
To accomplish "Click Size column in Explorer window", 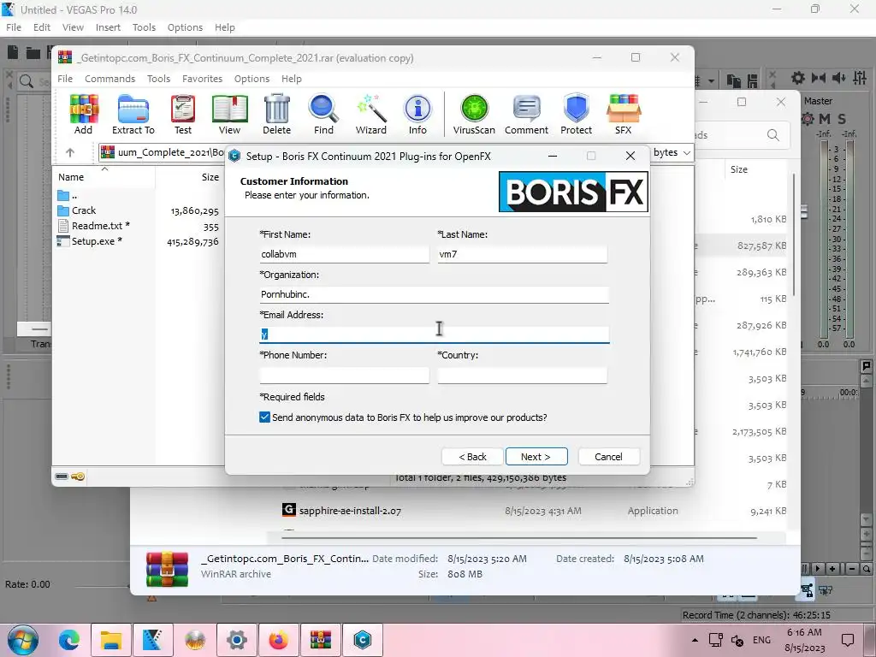I will pyautogui.click(x=739, y=169).
